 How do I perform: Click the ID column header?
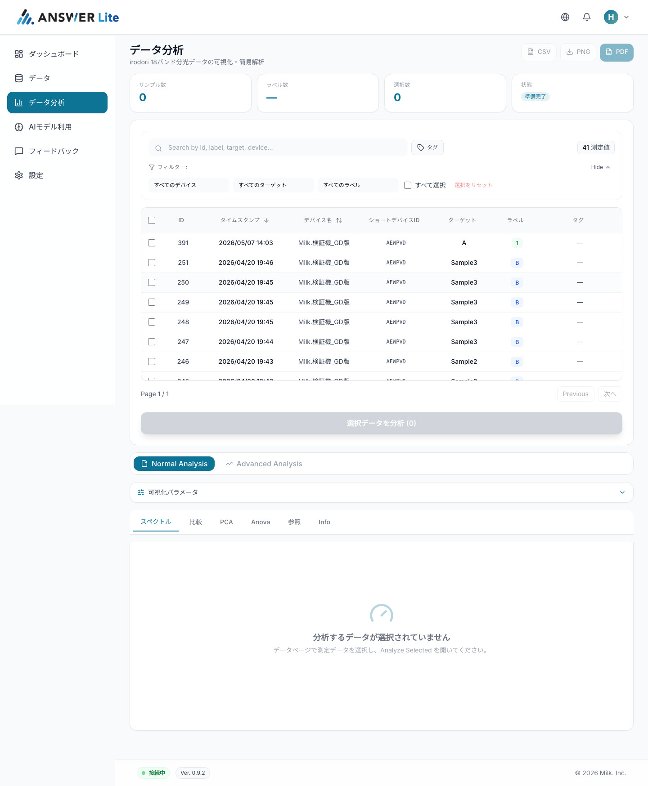(181, 220)
